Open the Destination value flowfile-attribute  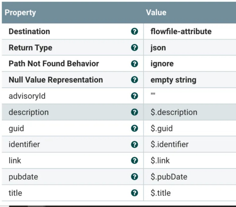pos(190,31)
